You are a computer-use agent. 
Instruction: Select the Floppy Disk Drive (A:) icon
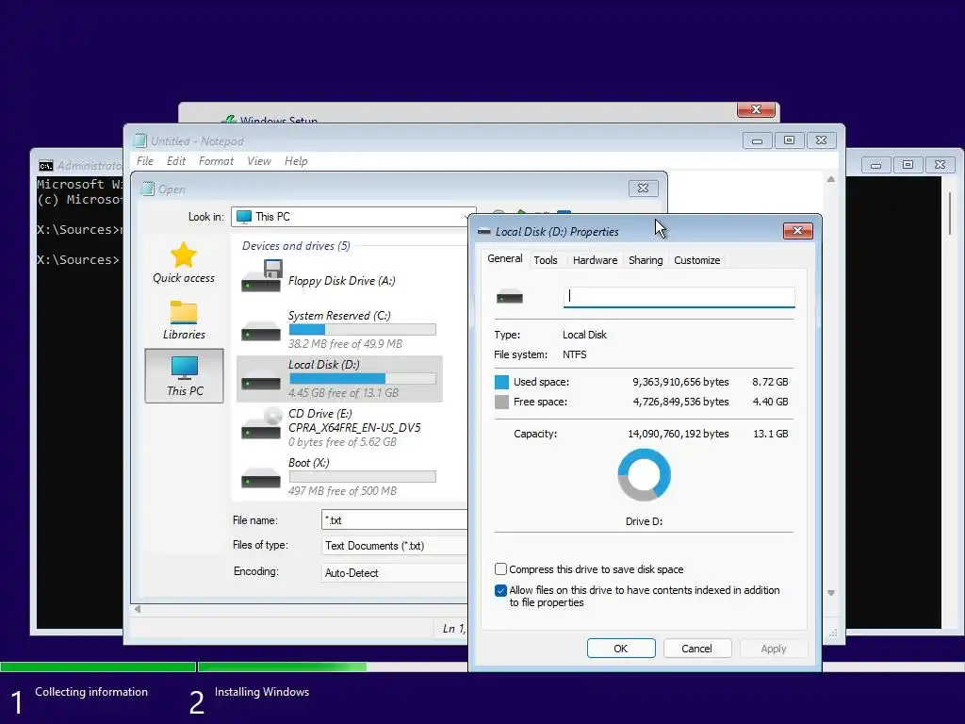[262, 276]
